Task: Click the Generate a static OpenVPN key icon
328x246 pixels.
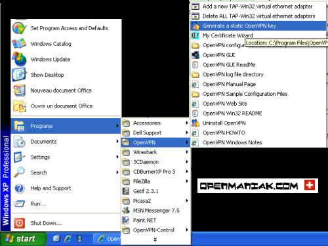Action: 195,26
